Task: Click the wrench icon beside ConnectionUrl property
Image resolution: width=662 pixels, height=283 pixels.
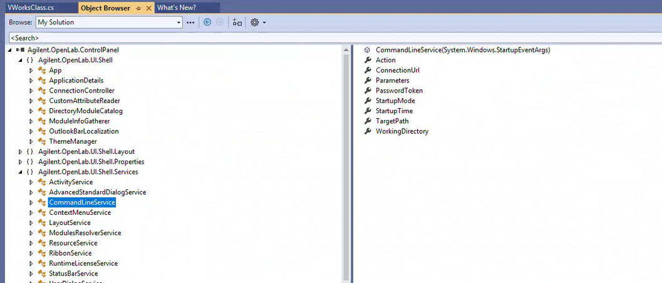Action: click(x=367, y=71)
